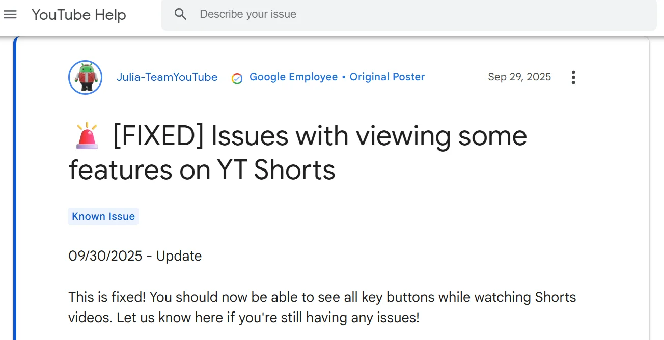Go to YouTube Help home title
Image resolution: width=664 pixels, height=340 pixels.
pyautogui.click(x=78, y=15)
